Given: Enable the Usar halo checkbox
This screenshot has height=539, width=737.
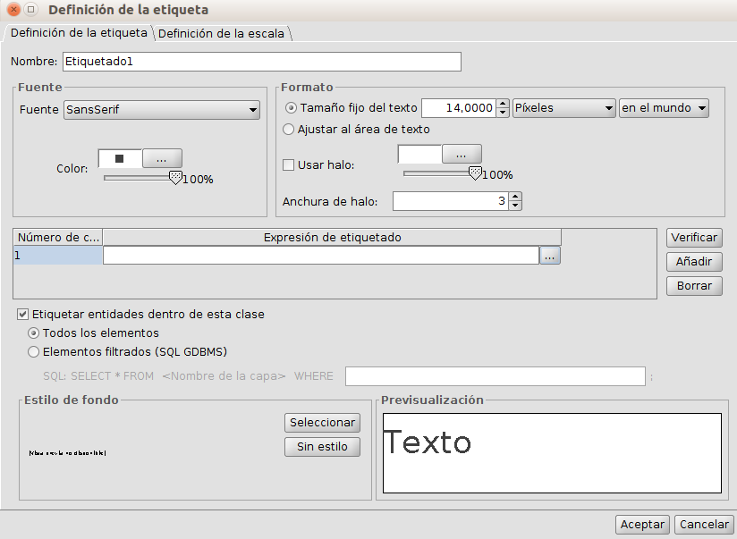Looking at the screenshot, I should [288, 165].
